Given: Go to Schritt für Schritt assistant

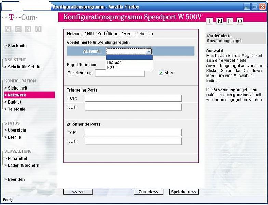Looking at the screenshot, I should click(x=23, y=67).
